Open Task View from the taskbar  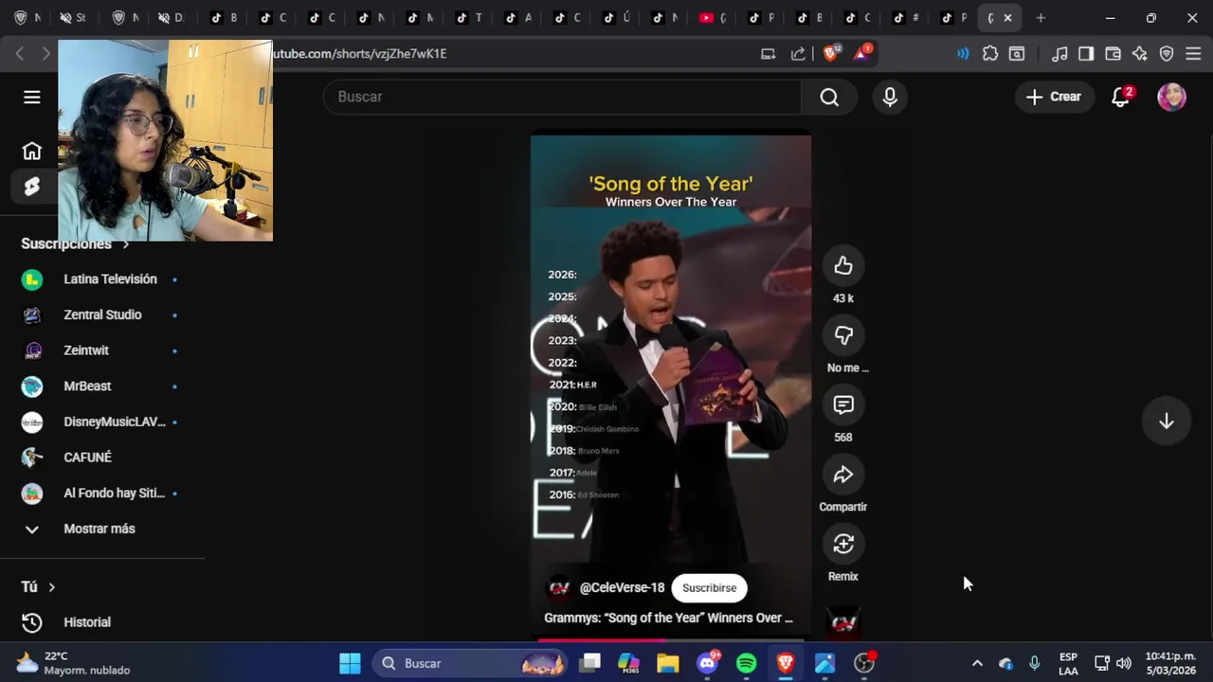click(x=590, y=663)
